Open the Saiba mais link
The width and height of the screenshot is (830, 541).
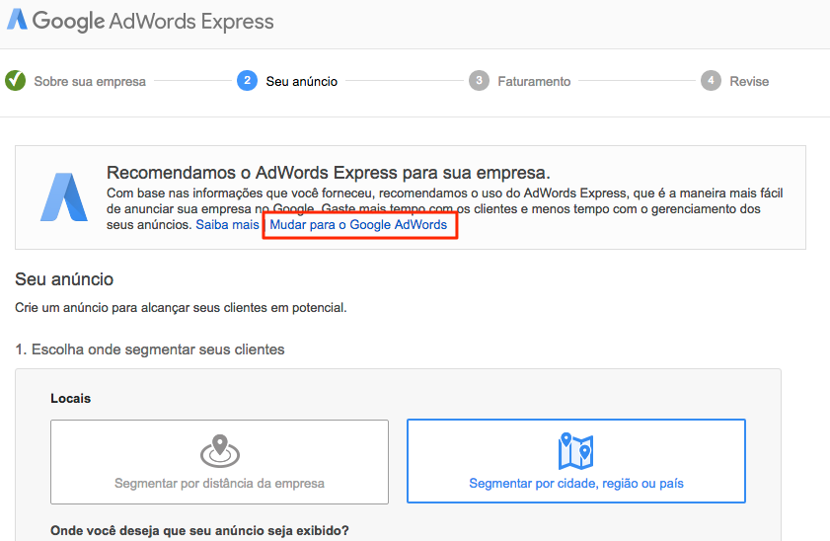click(x=227, y=224)
